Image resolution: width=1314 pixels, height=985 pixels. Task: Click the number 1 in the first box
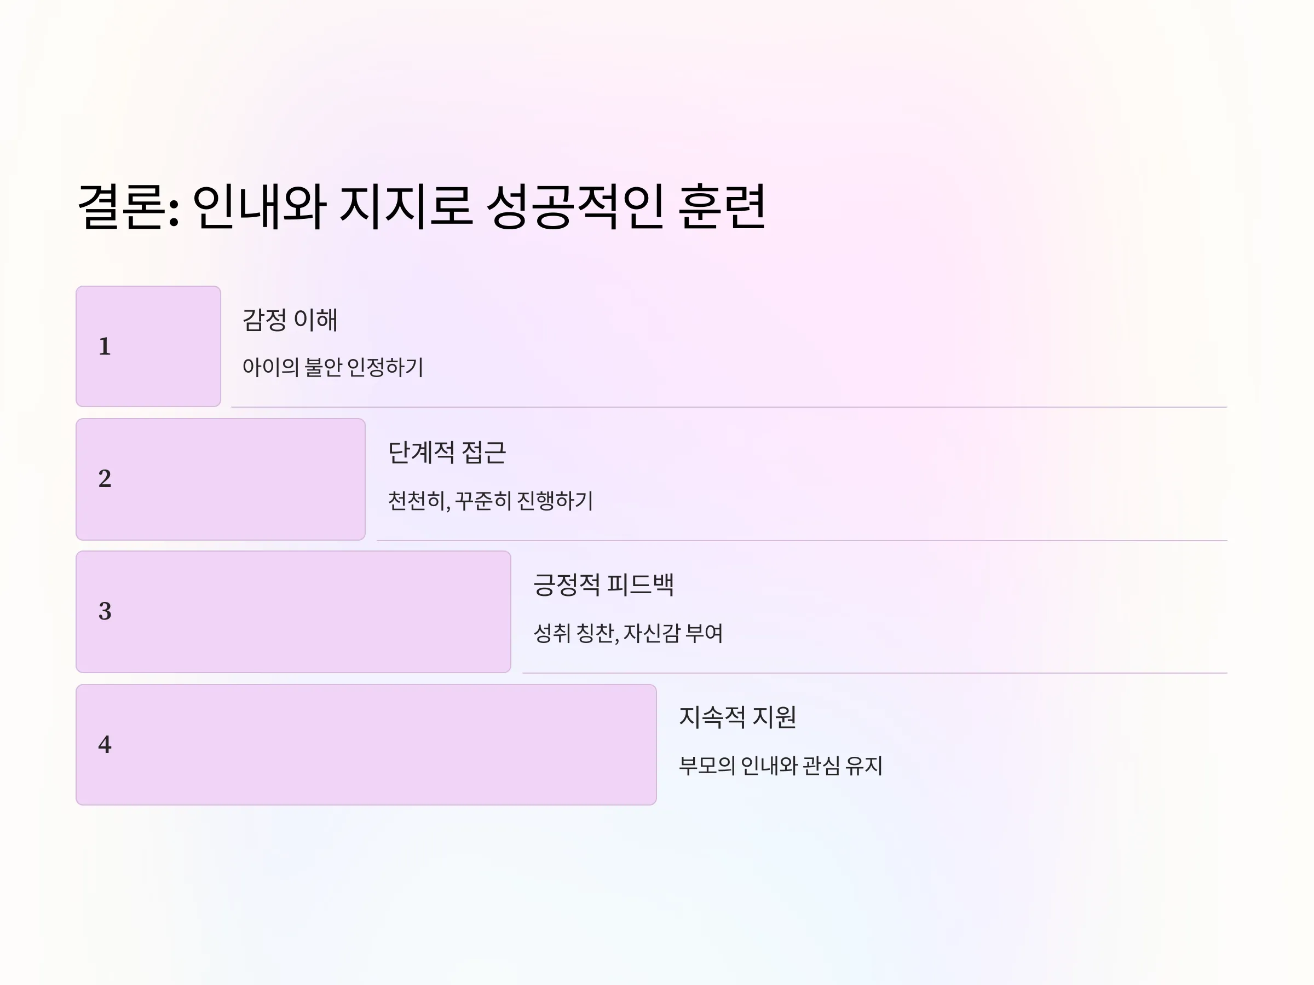(x=105, y=346)
